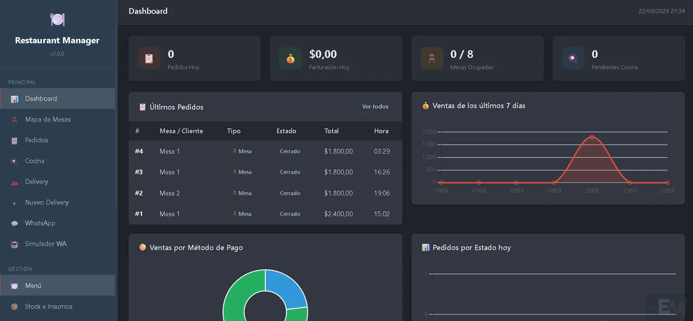This screenshot has width=693, height=321.
Task: Click the Restaurant Manager plate logo
Action: pos(58,19)
